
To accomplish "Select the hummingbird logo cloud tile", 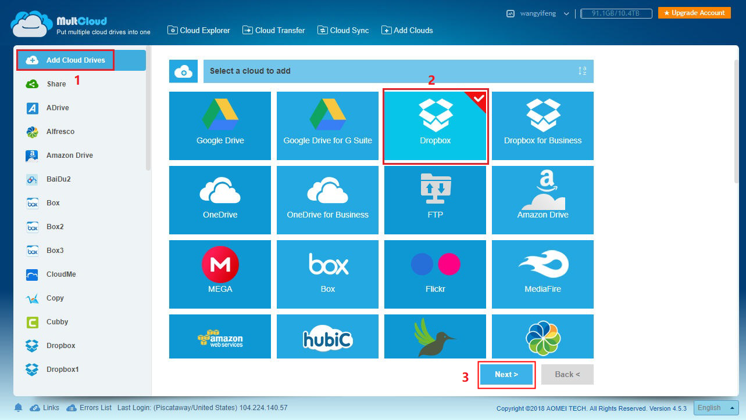I will coord(435,336).
